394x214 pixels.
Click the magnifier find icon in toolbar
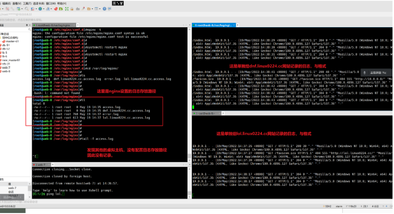pyautogui.click(x=27, y=9)
